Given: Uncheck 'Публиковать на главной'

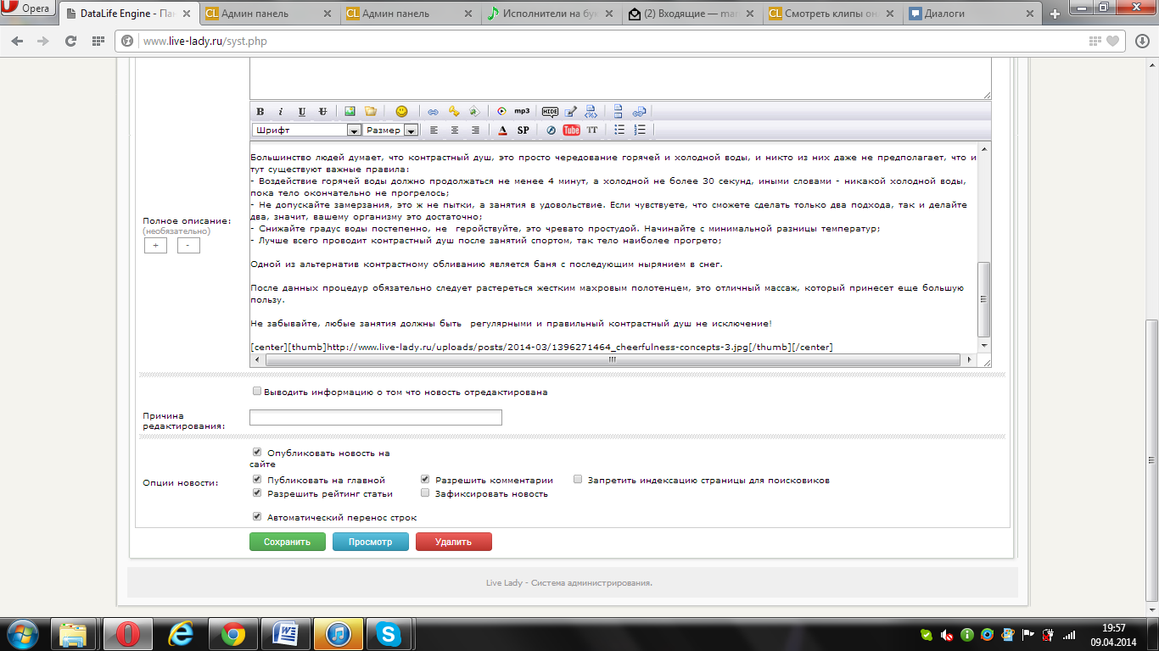Looking at the screenshot, I should coord(257,480).
